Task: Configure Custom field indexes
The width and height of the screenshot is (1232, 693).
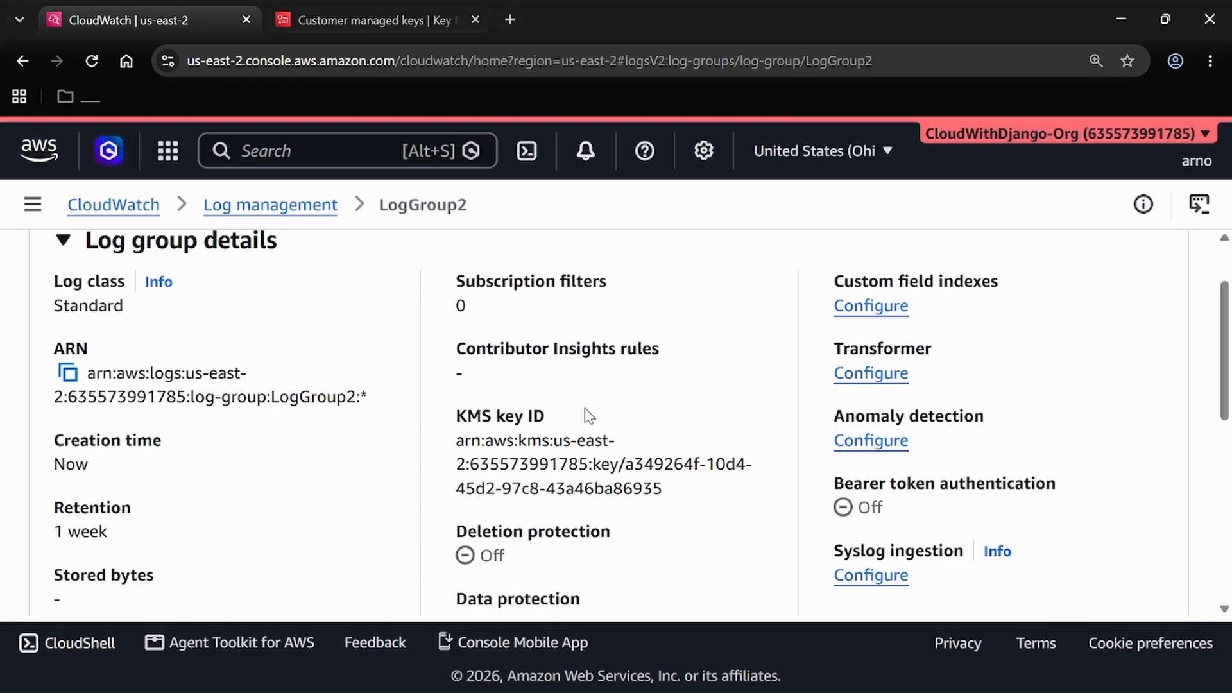Action: [871, 306]
